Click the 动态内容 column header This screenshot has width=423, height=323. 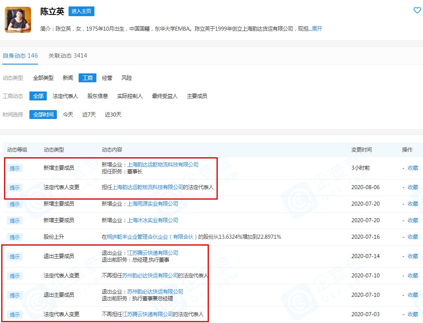(x=112, y=150)
